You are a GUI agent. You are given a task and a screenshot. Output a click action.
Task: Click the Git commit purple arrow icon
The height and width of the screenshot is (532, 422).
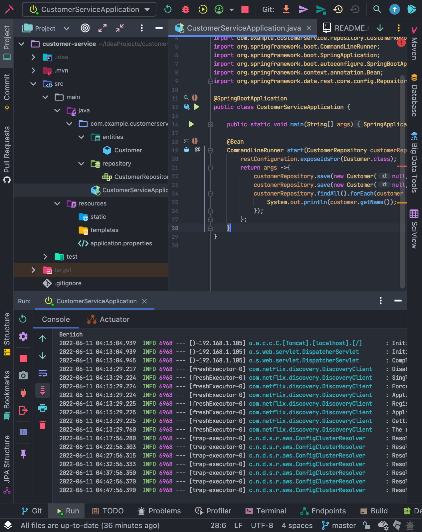303,9
